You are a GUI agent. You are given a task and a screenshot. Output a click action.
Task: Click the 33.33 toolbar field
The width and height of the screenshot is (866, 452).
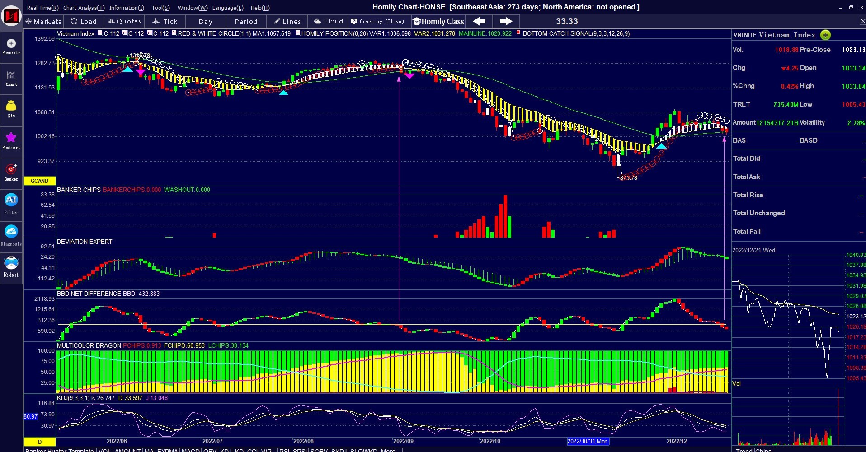(x=567, y=21)
